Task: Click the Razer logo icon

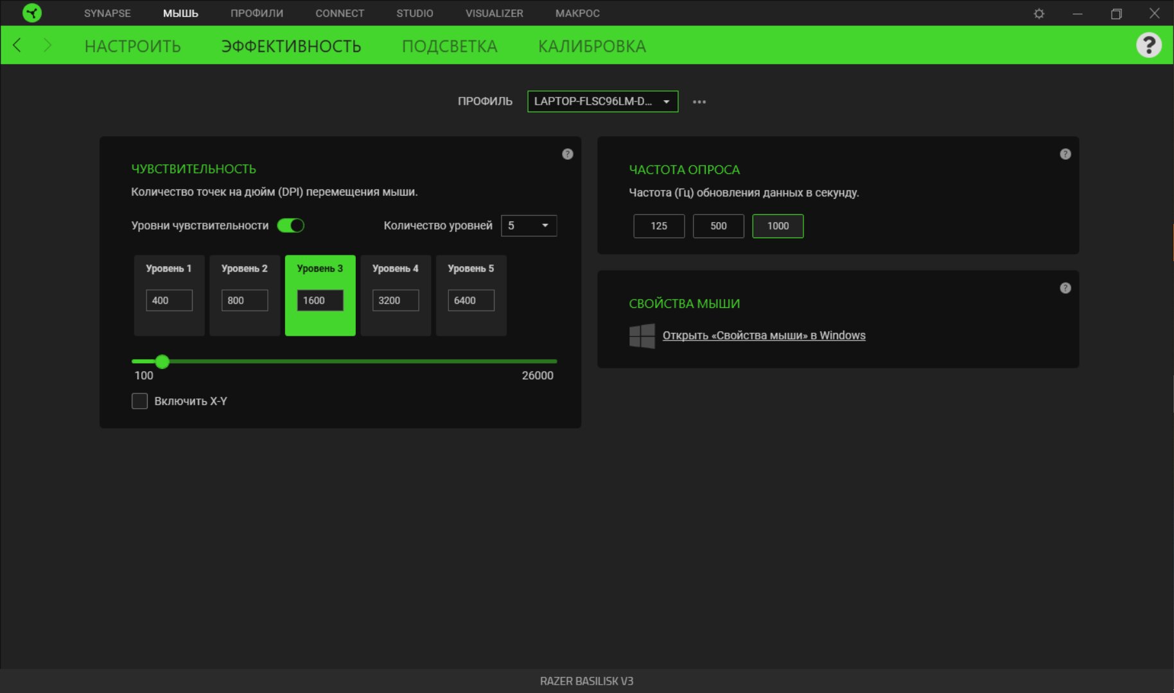Action: pyautogui.click(x=31, y=13)
